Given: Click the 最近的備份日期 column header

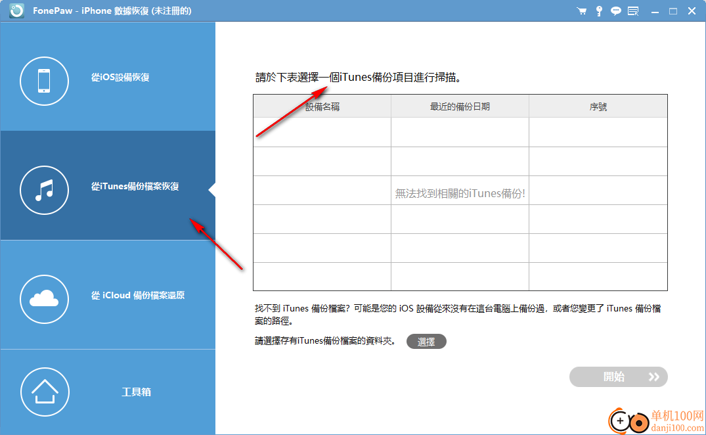Looking at the screenshot, I should 460,106.
